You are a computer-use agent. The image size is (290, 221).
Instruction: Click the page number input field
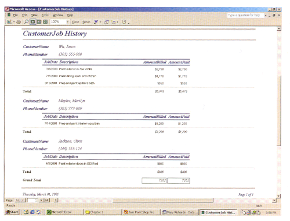coord(32,200)
